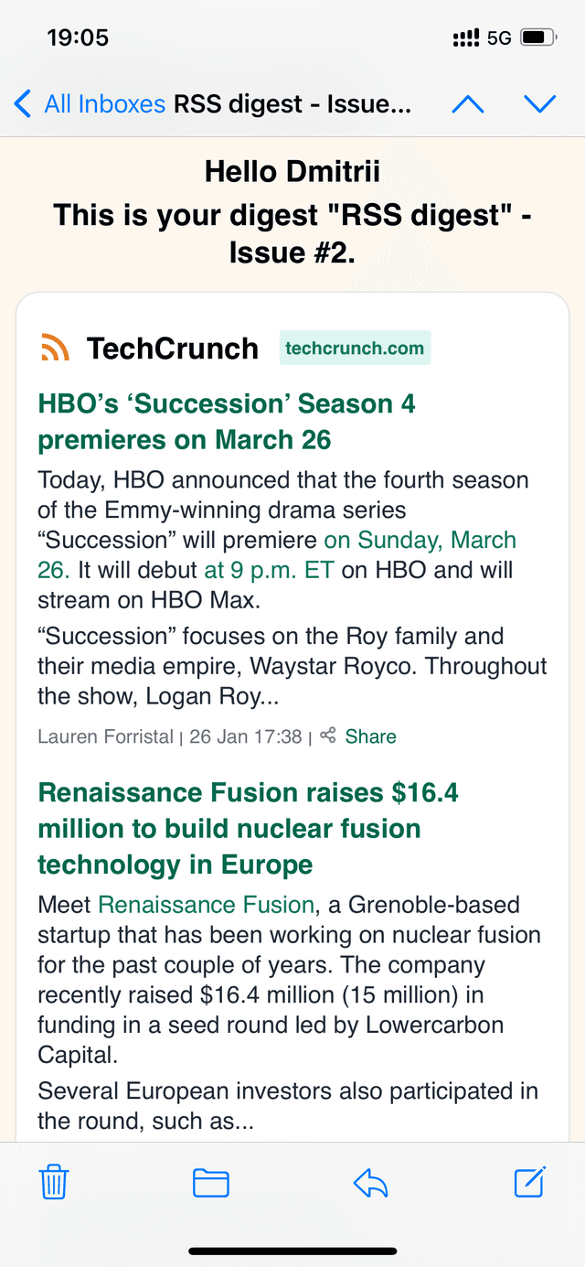Viewport: 585px width, 1267px height.
Task: Follow the 'on Sunday, March 26' link
Action: coord(277,554)
